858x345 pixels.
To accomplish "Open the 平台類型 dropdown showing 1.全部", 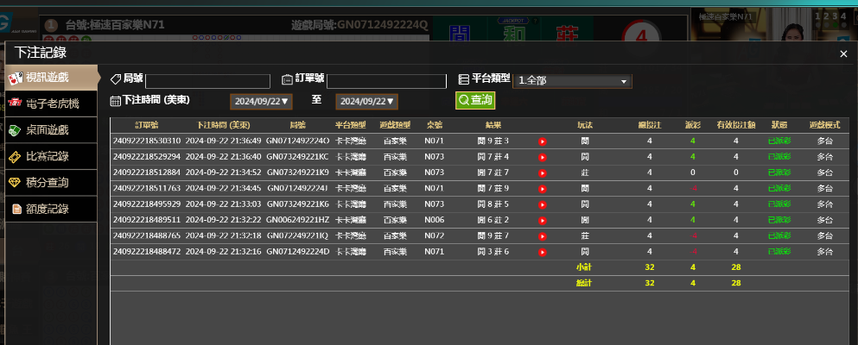I will coord(573,81).
